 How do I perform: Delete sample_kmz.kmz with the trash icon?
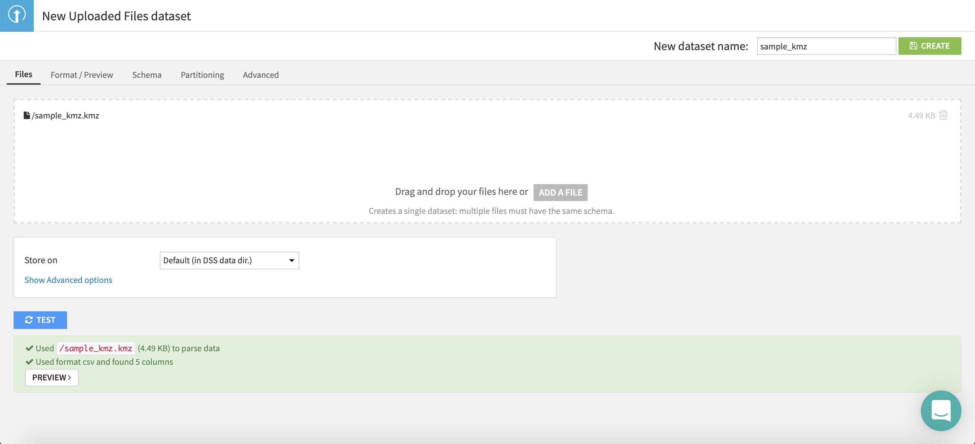pyautogui.click(x=943, y=115)
